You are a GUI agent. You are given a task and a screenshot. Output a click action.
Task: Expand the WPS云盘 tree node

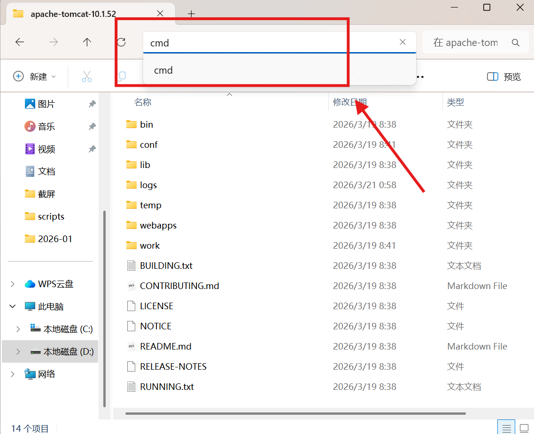click(12, 284)
